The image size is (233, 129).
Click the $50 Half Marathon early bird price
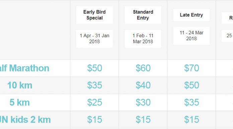[x=94, y=68]
